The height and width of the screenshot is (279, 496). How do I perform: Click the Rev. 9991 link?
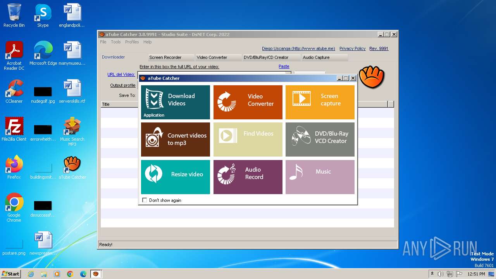(379, 48)
